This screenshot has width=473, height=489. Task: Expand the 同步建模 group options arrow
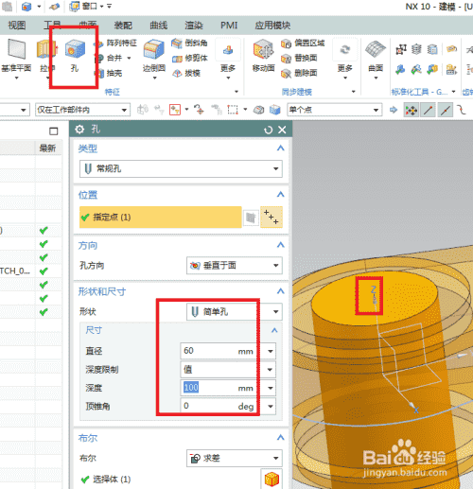click(354, 92)
